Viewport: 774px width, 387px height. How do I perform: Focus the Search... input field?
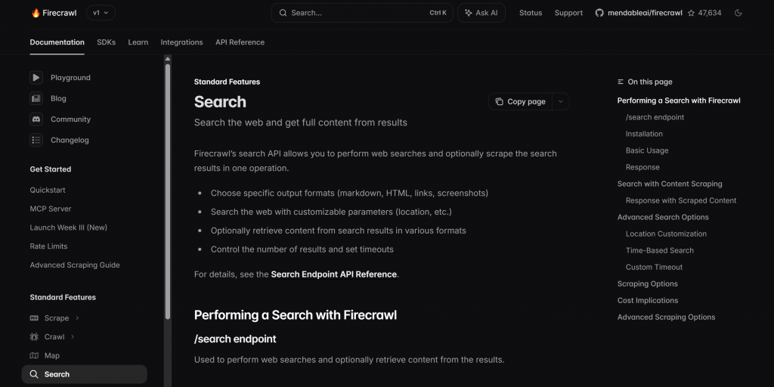click(x=362, y=13)
